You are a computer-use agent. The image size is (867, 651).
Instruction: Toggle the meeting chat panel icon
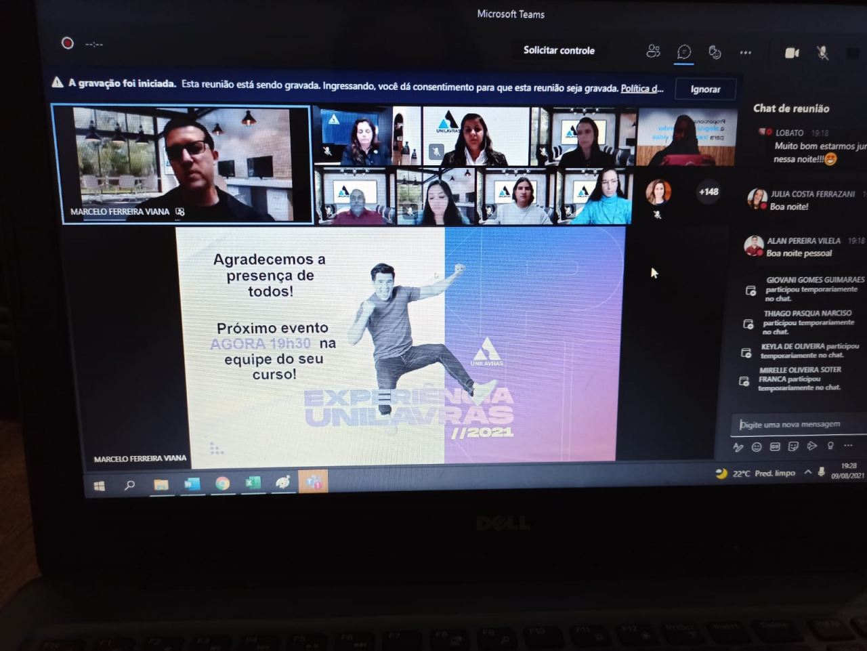tap(684, 52)
